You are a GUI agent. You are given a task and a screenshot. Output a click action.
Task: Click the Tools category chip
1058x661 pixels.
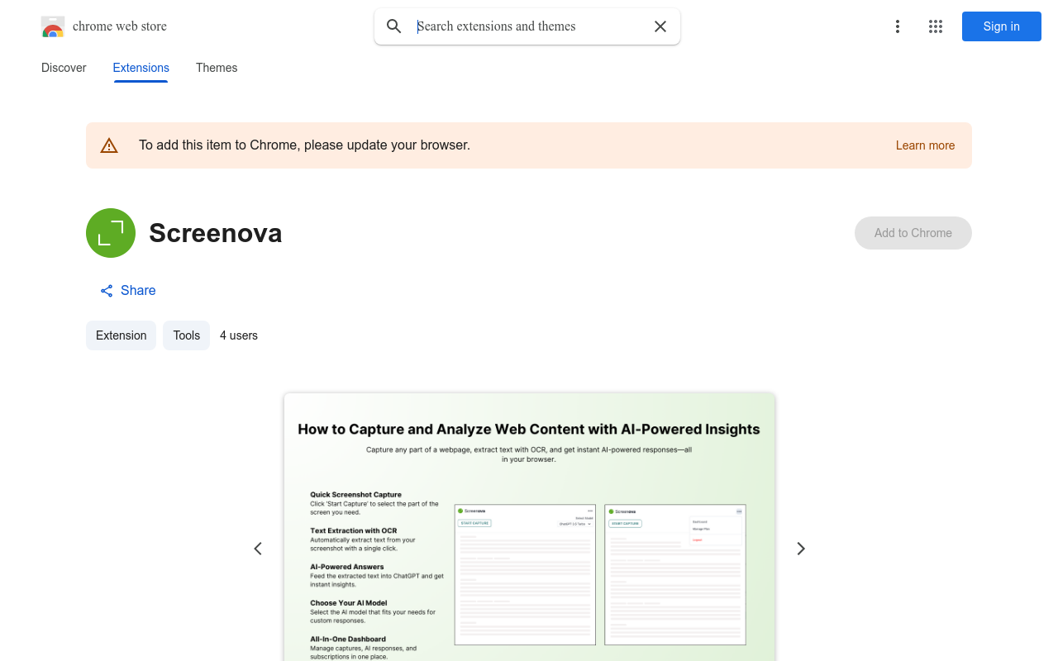pos(187,335)
